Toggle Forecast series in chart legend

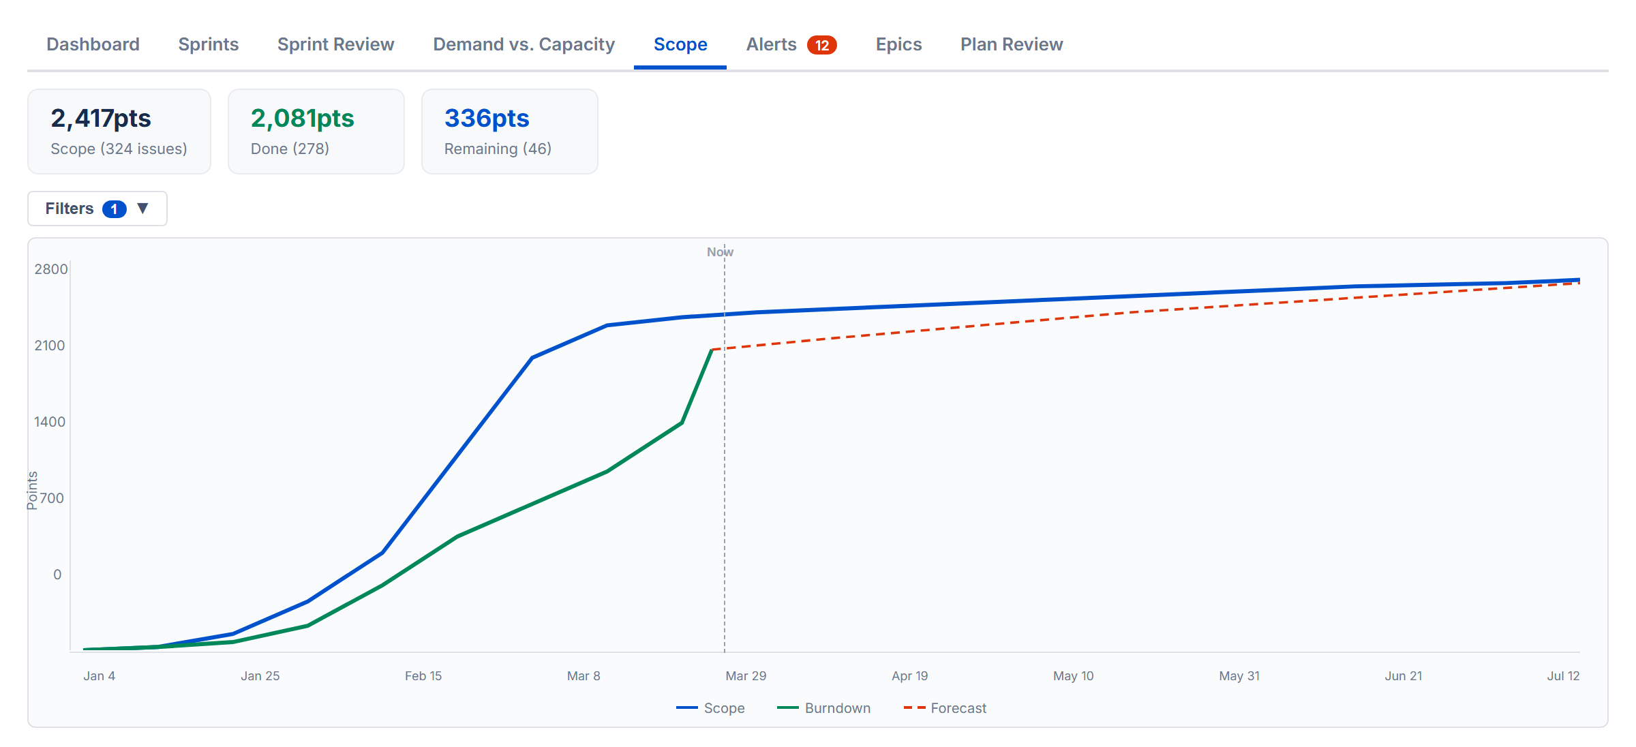(x=958, y=708)
